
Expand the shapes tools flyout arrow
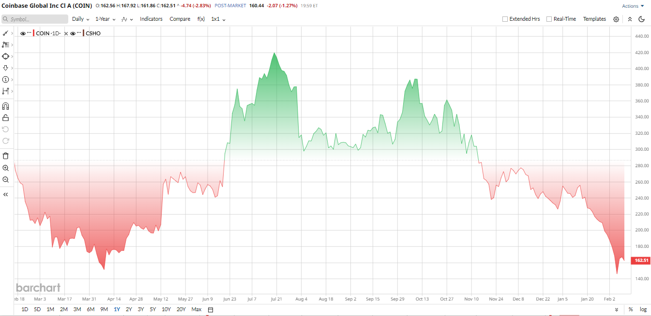point(12,57)
